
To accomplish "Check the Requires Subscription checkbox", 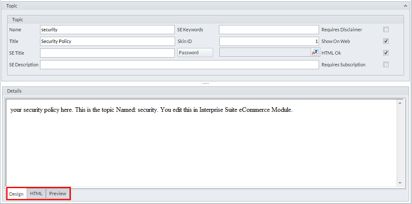I will (386, 65).
